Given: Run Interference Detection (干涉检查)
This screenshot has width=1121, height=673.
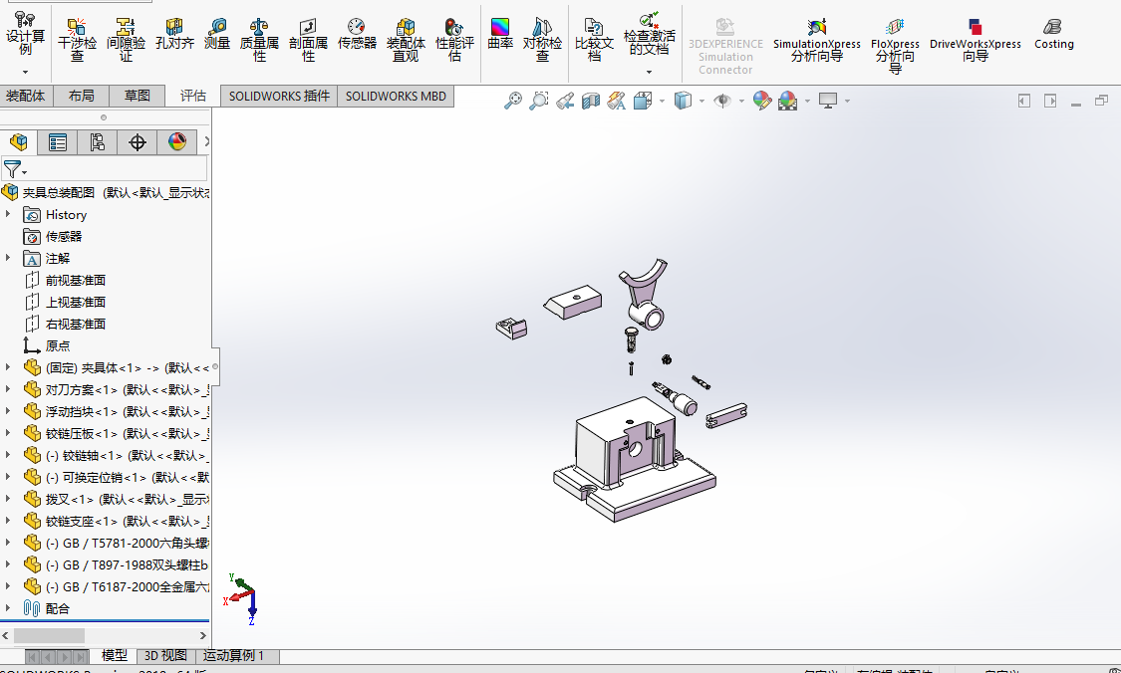Looking at the screenshot, I should 77,39.
